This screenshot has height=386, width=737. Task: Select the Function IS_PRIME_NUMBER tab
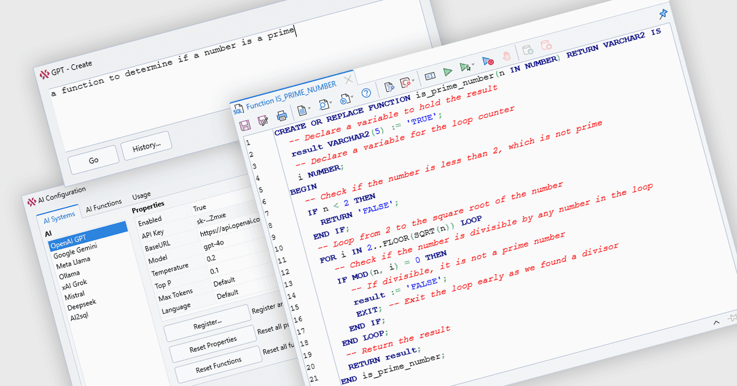(291, 95)
